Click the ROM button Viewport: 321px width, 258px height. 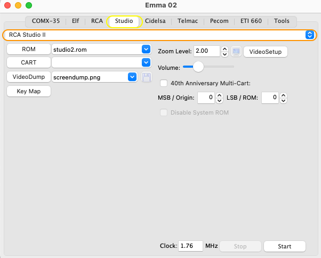coord(29,49)
